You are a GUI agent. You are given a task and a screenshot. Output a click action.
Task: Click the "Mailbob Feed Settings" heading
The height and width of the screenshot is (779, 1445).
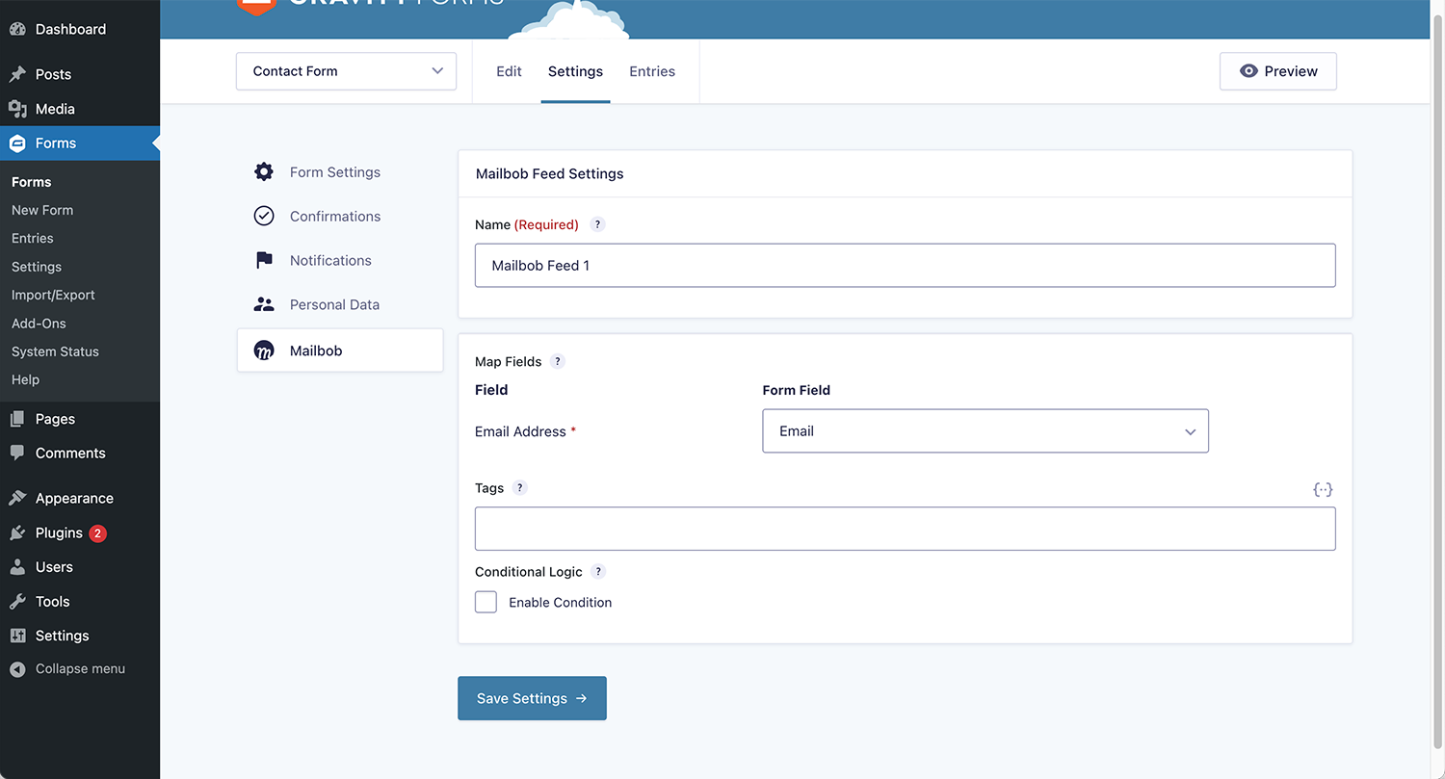tap(550, 174)
